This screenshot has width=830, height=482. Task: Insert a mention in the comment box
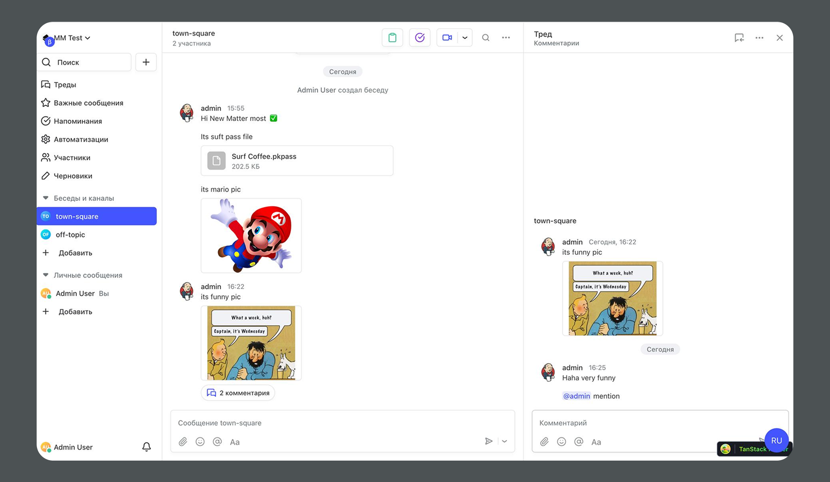point(578,442)
